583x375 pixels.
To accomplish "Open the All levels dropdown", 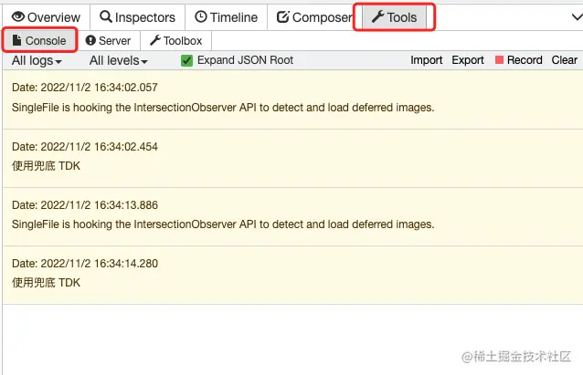I will [x=118, y=60].
